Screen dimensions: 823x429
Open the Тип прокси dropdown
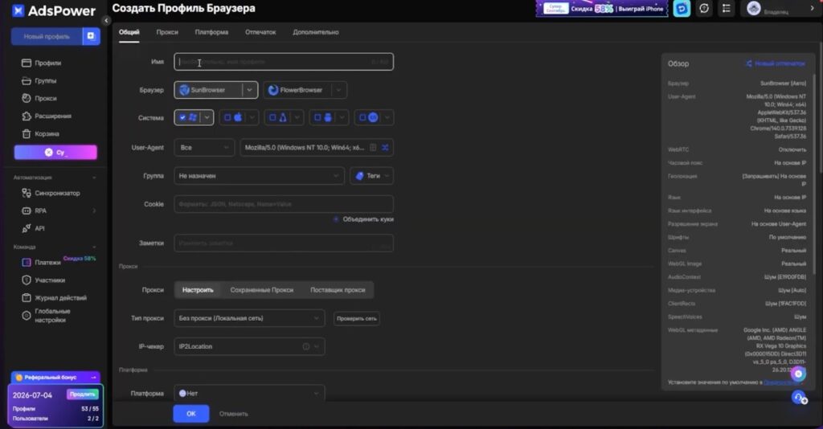(x=249, y=318)
